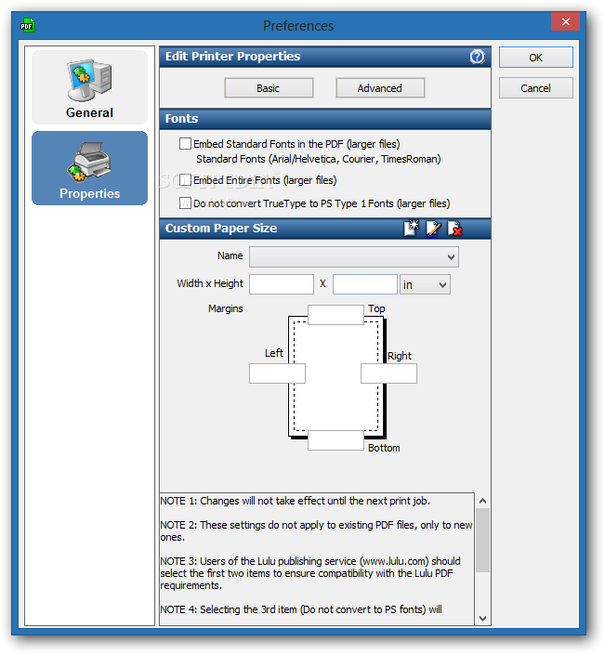This screenshot has width=605, height=654.
Task: Toggle Embed Entire Fonts checkbox
Action: [185, 180]
